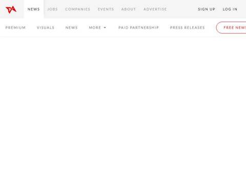The image size is (246, 184).
Task: Click the Free News outlined button
Action: point(231,28)
